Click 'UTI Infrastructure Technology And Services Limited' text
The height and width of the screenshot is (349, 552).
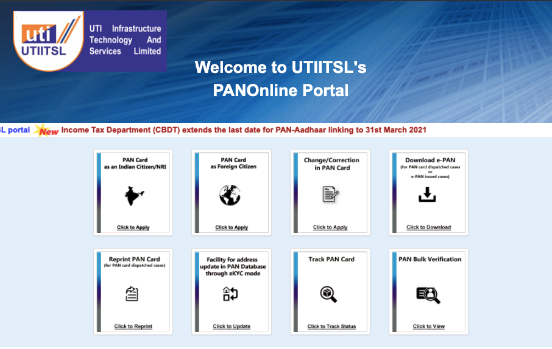pyautogui.click(x=125, y=40)
